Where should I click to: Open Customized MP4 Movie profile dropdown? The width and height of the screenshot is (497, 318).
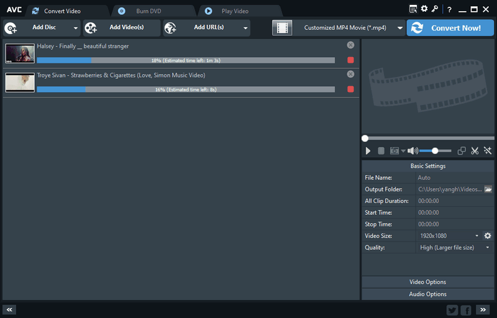(400, 28)
